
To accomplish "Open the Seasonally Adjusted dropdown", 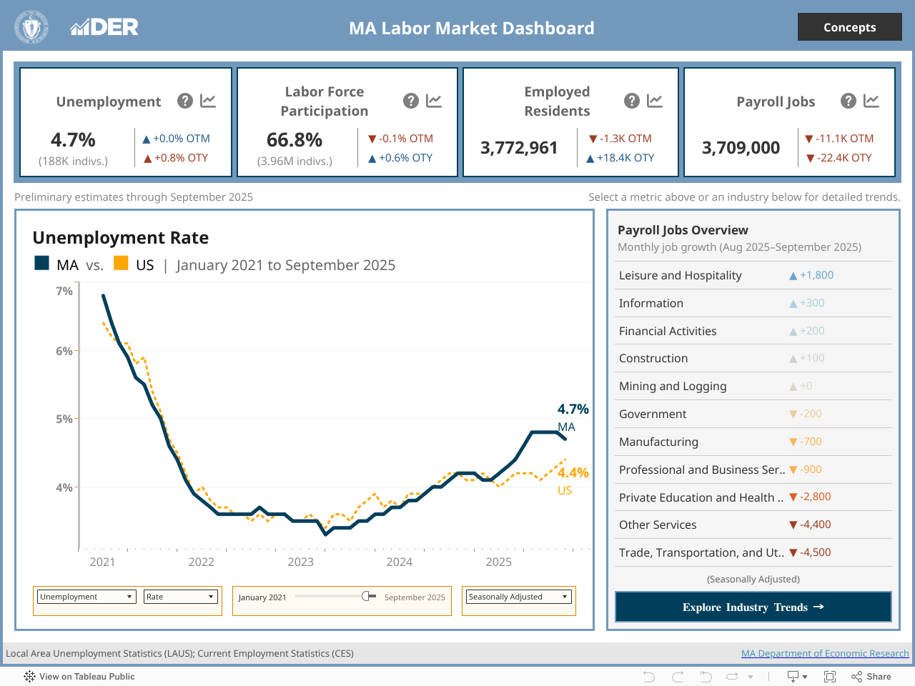I will (518, 597).
